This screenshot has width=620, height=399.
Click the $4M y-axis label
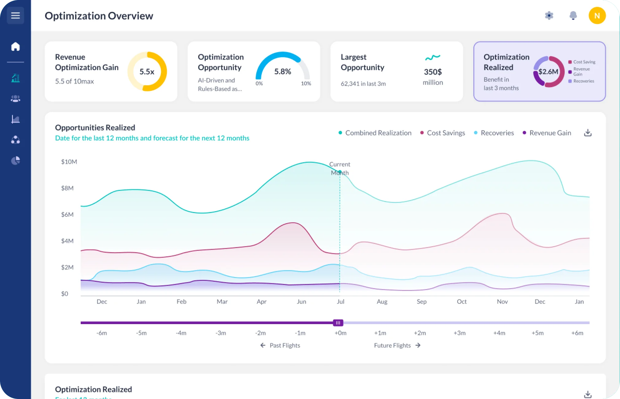pos(67,241)
